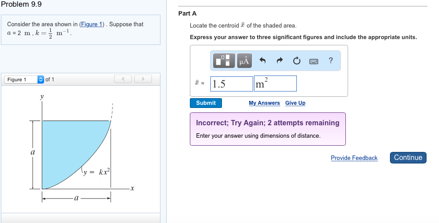
Task: Go to next figure arrow
Action: (142, 79)
